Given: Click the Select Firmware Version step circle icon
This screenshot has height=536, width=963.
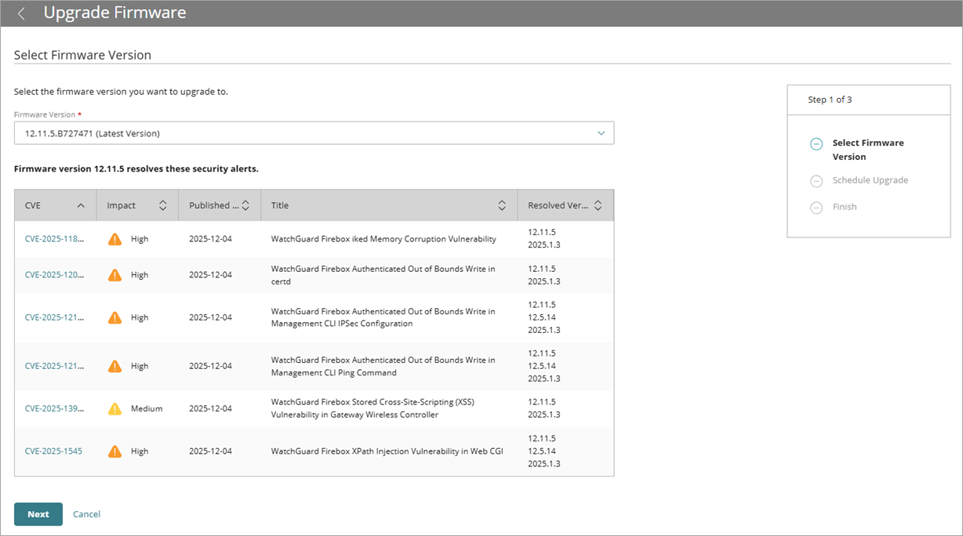Looking at the screenshot, I should (816, 143).
